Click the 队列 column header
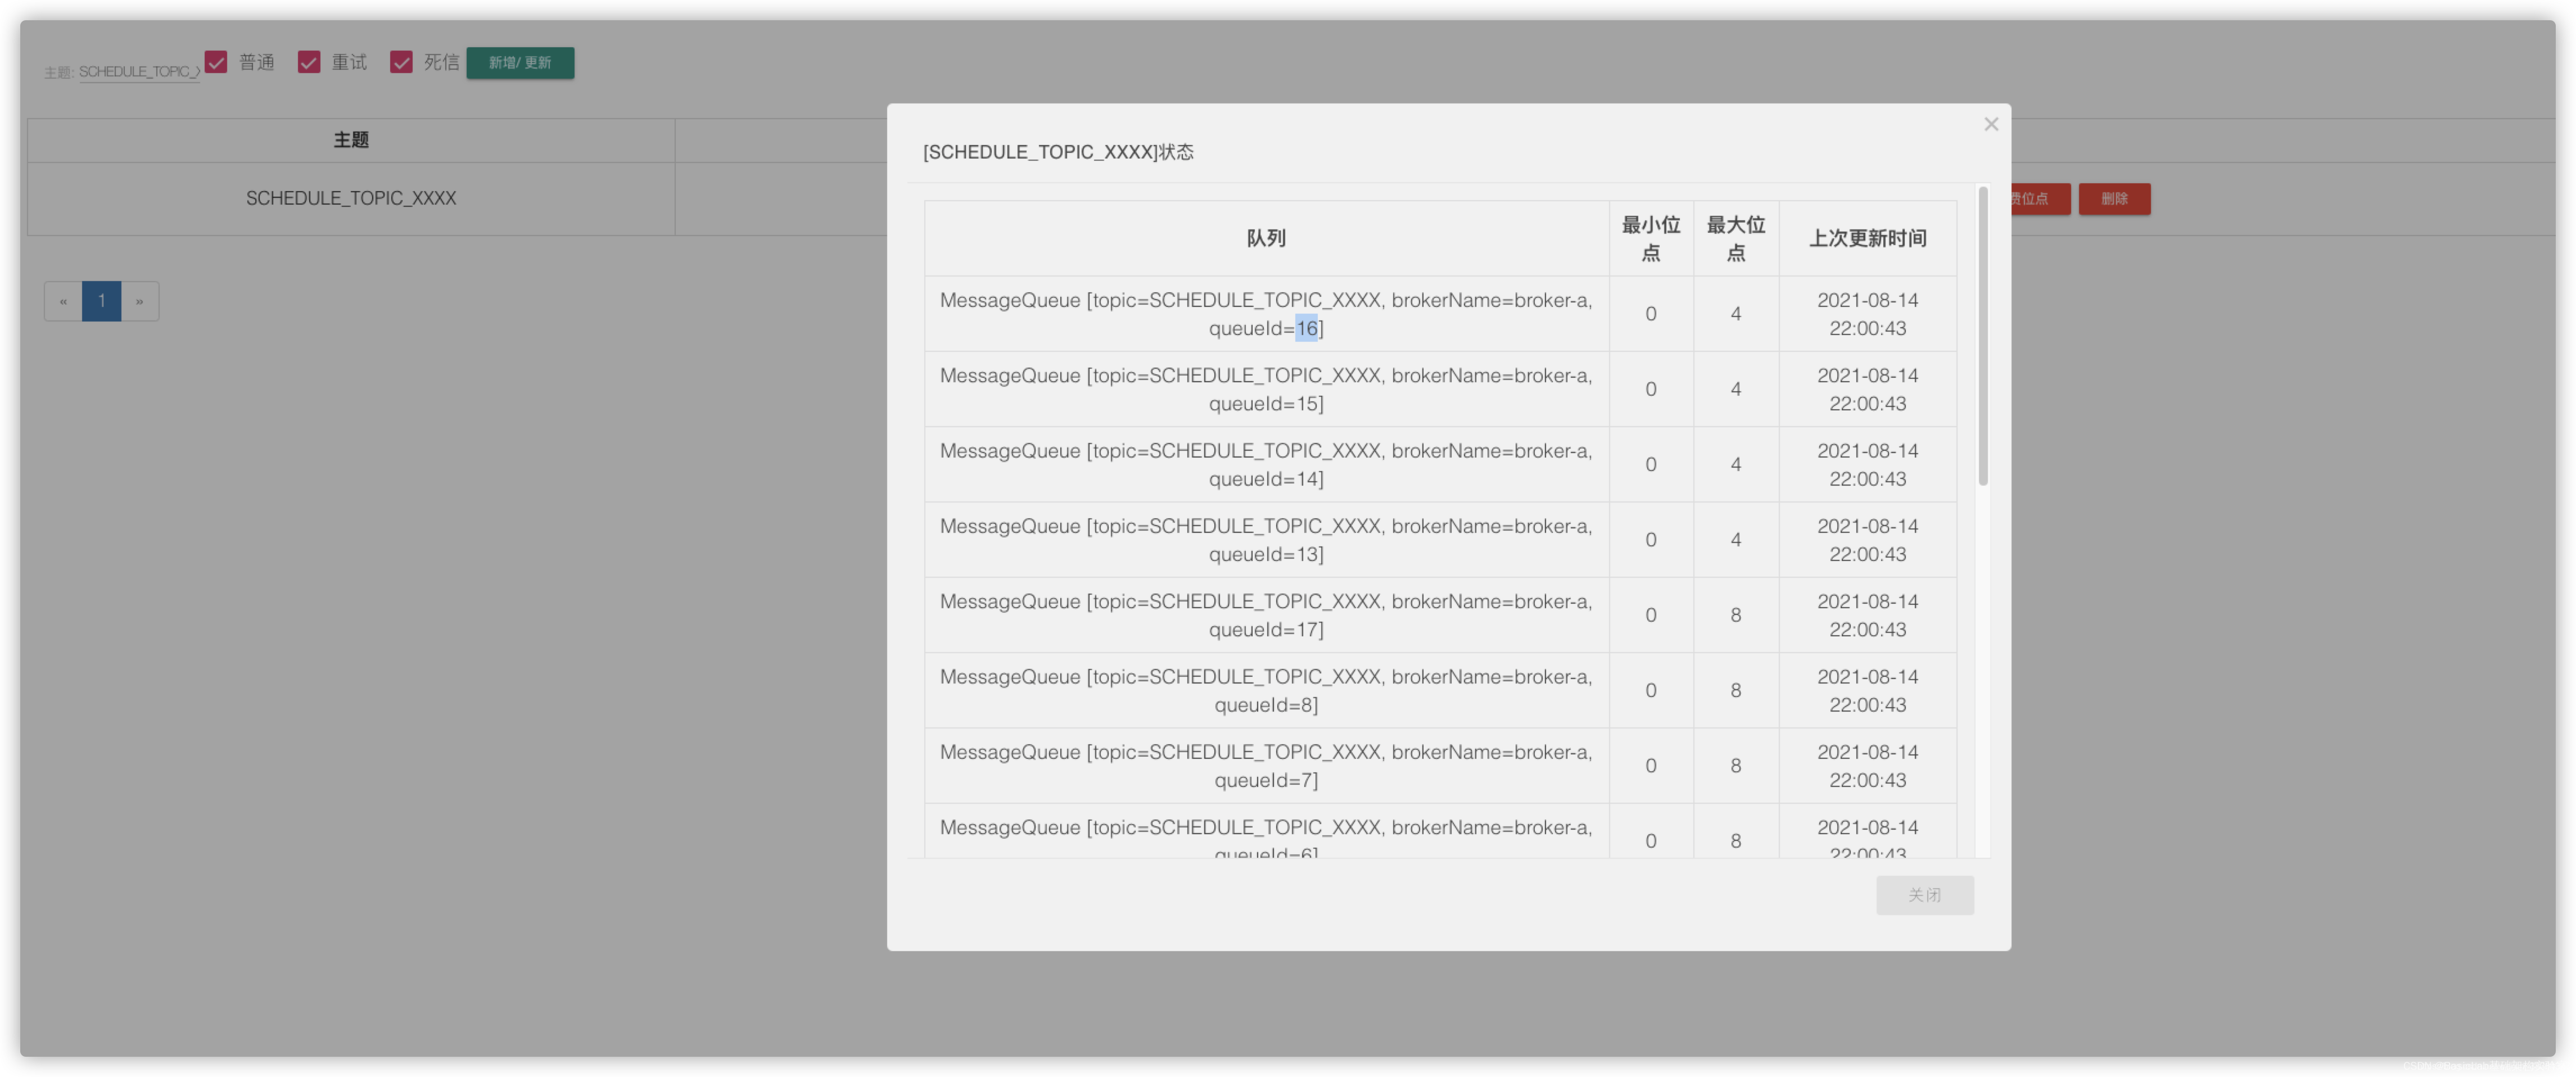 tap(1265, 238)
